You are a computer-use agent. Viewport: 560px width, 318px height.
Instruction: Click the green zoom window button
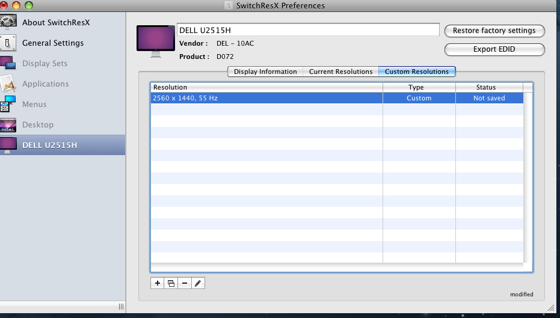point(29,5)
